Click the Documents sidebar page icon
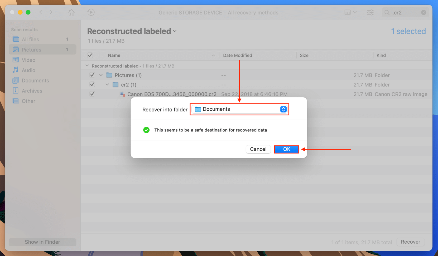 click(x=16, y=80)
